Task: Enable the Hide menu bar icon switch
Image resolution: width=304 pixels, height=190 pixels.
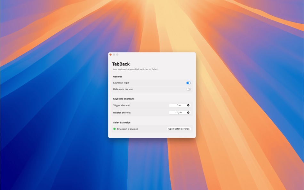Action: (x=188, y=89)
